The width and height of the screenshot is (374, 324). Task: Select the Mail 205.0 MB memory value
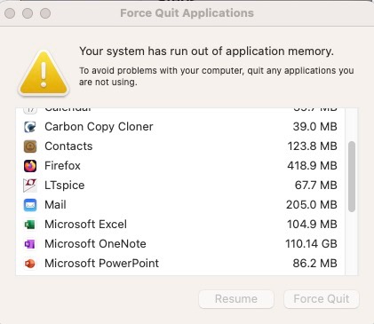[312, 205]
